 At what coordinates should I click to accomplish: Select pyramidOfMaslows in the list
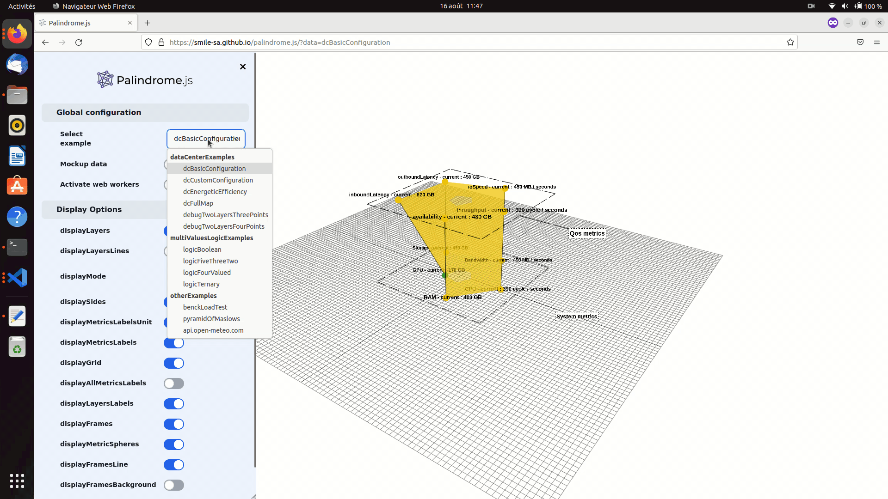coord(220,319)
